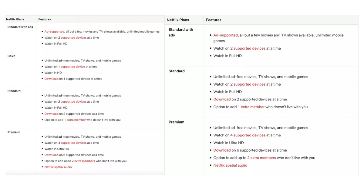Click Download link in Basic plan row

coord(51,79)
